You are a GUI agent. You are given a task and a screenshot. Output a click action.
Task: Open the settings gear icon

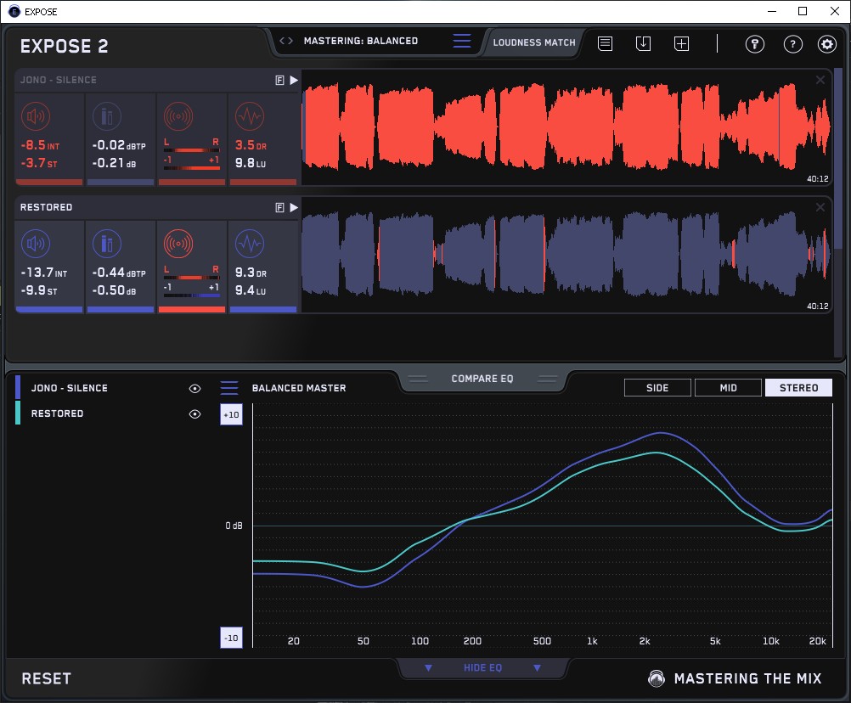point(826,44)
